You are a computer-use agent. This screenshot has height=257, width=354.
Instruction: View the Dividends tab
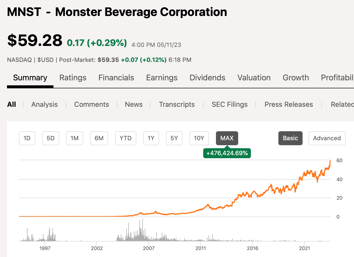[x=207, y=78]
